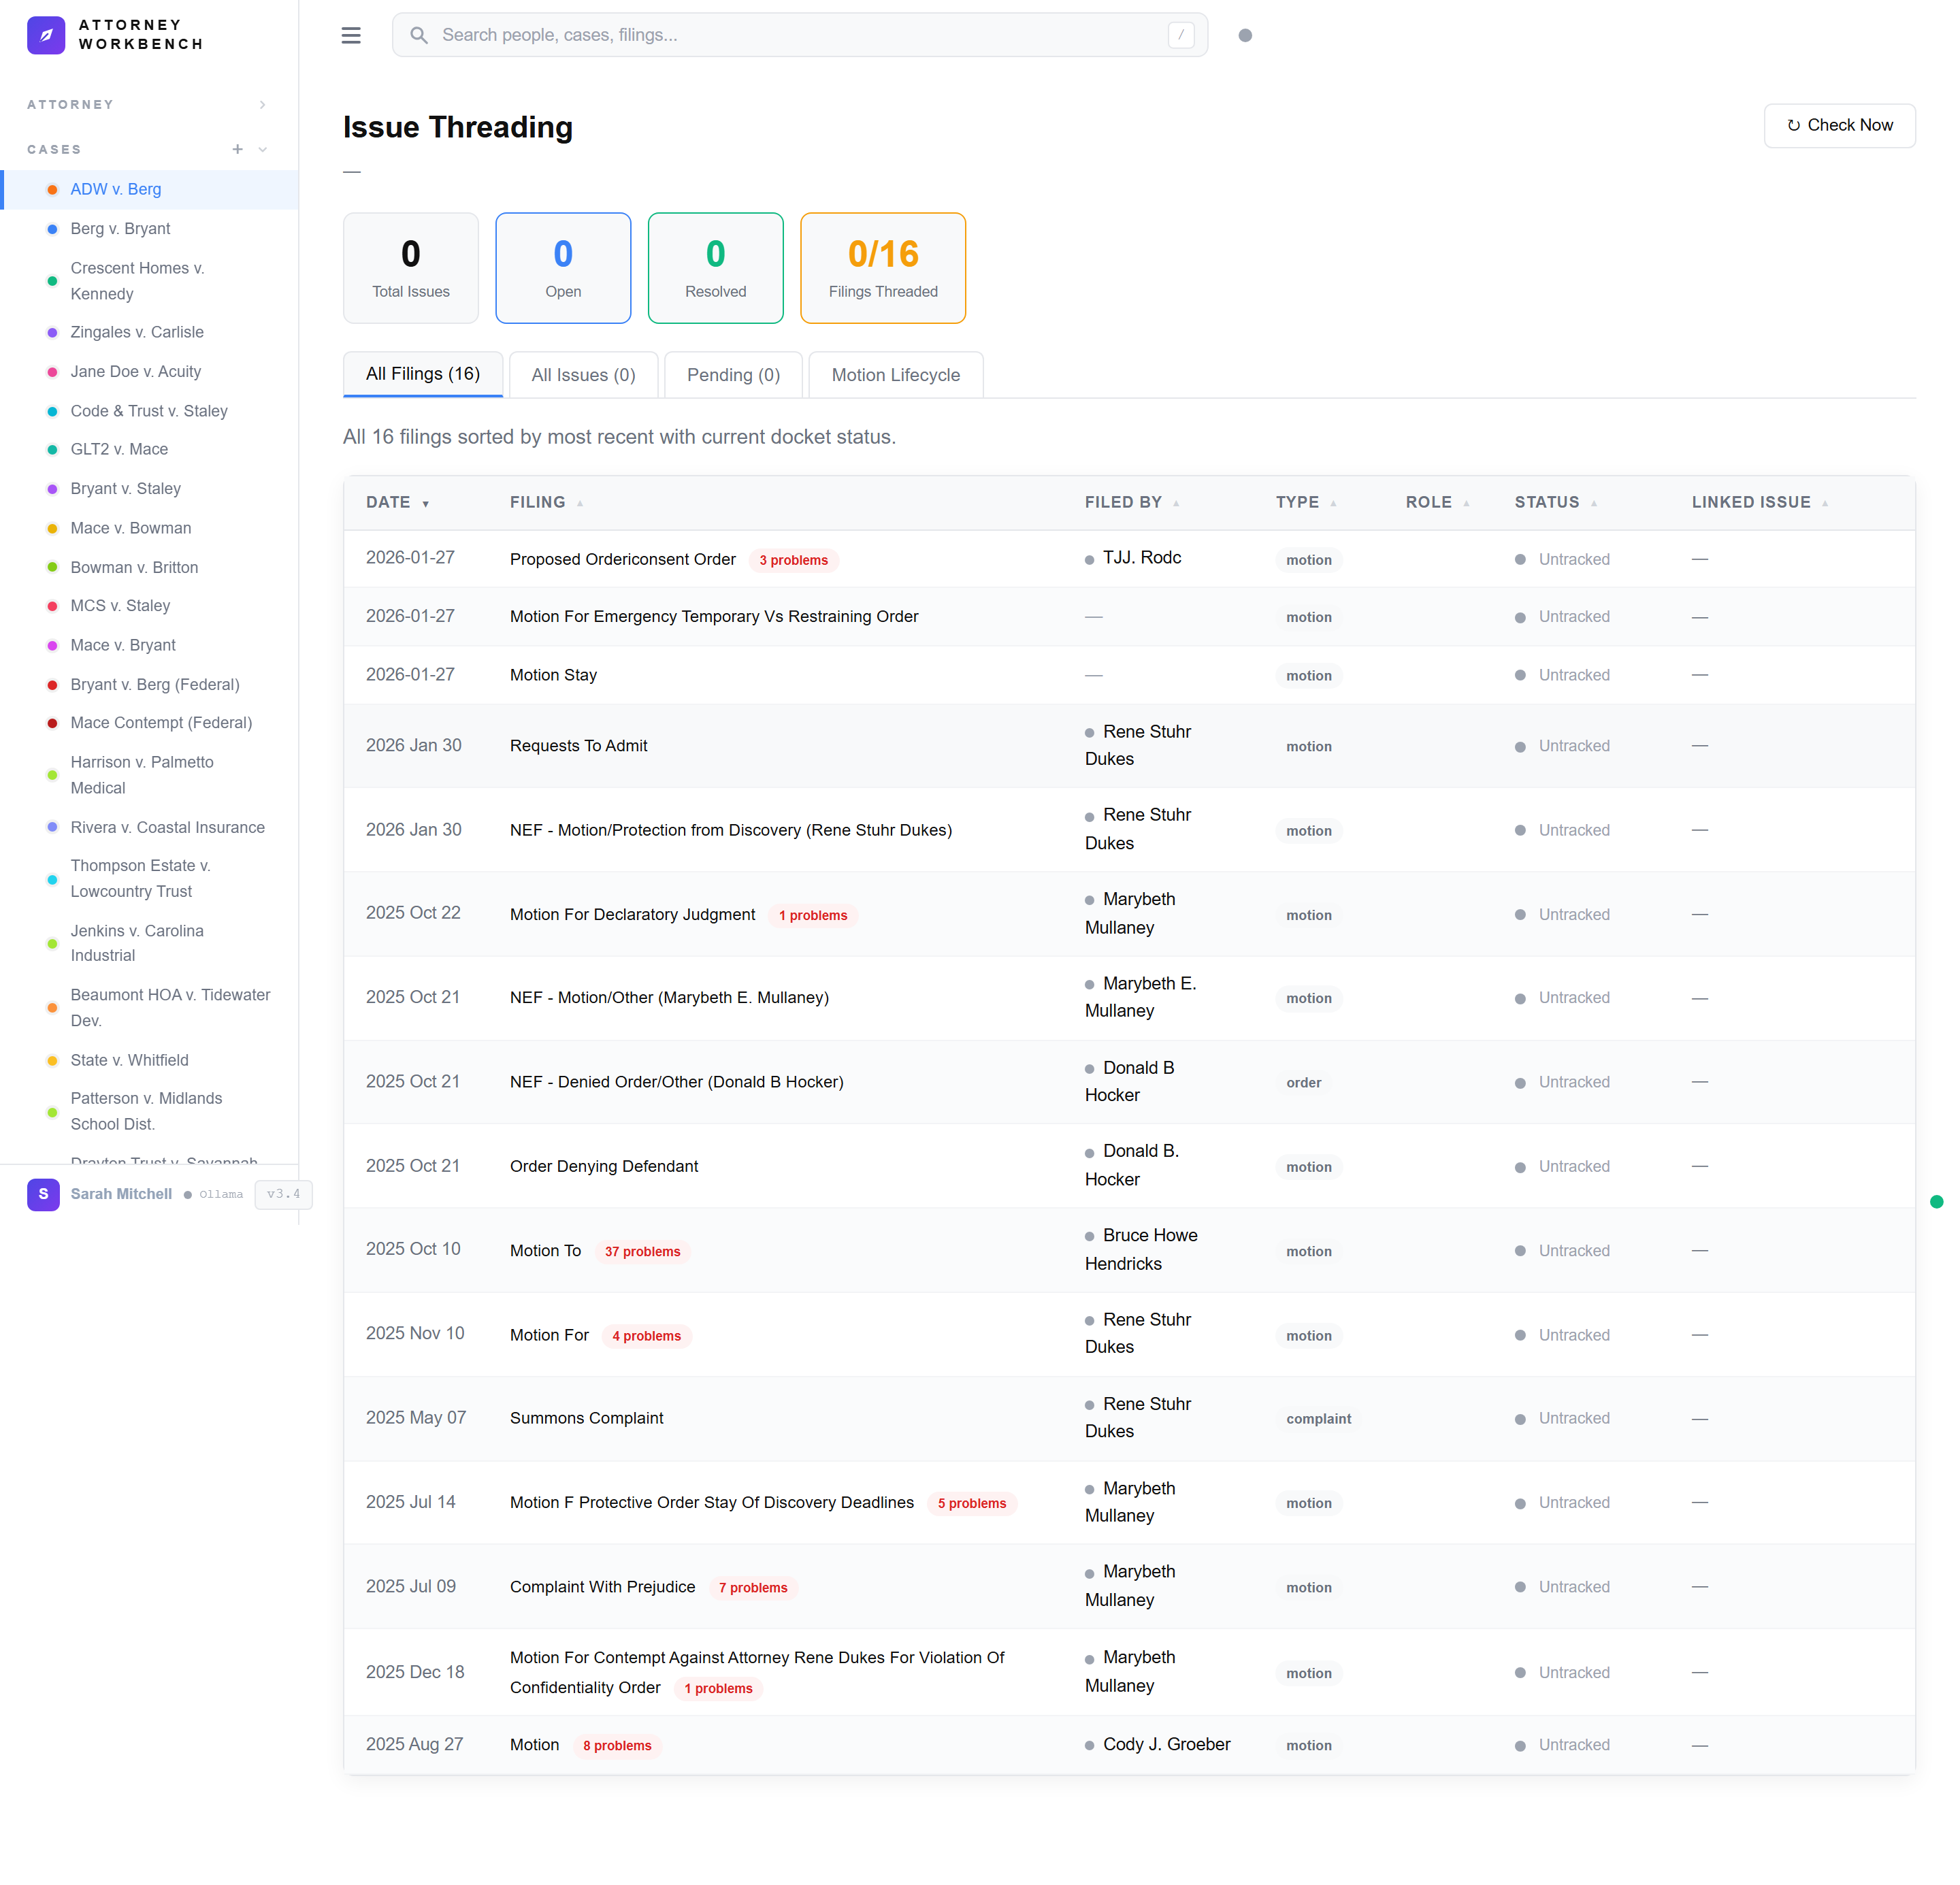This screenshot has height=1885, width=1960.
Task: Click the Untracked status dot on Proposed Ordericonsent Order
Action: (x=1519, y=559)
